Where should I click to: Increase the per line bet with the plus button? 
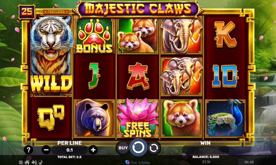pos(93,150)
